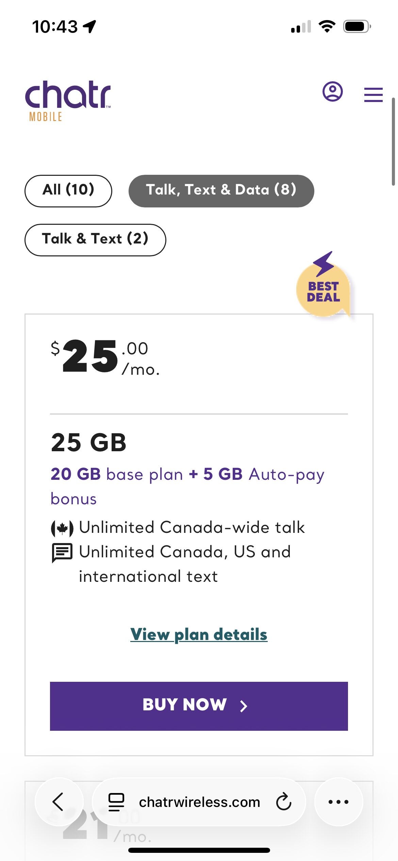Click the text message icon
Image resolution: width=398 pixels, height=861 pixels.
[62, 553]
